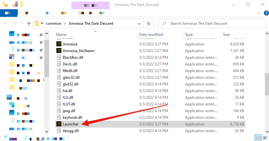
Task: Select the BlackBox.dll file icon
Action: click(x=59, y=57)
